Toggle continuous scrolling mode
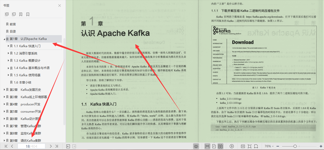 pos(207,146)
